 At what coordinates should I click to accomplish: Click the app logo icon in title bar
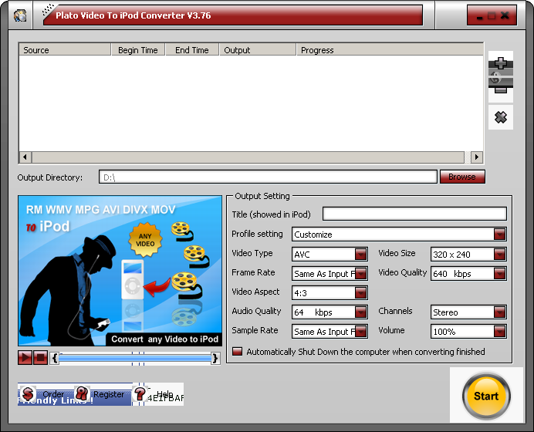click(20, 15)
